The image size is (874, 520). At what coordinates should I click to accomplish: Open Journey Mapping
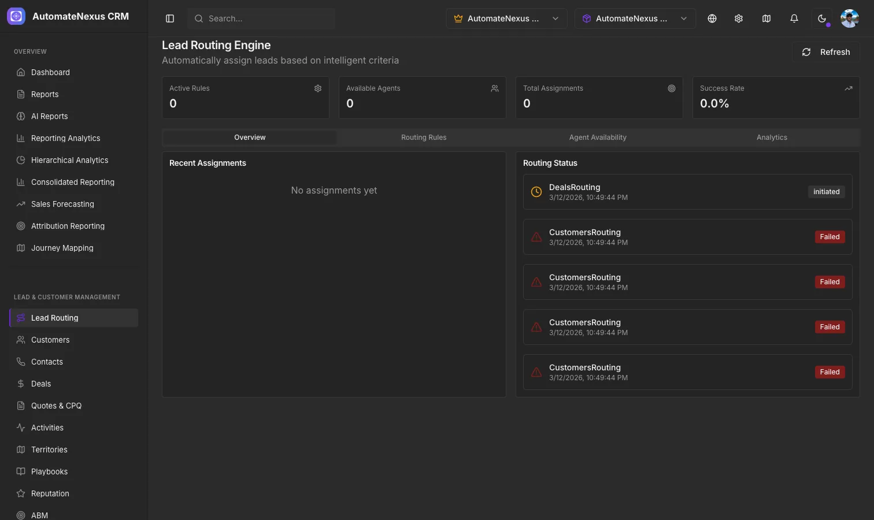tap(74, 248)
